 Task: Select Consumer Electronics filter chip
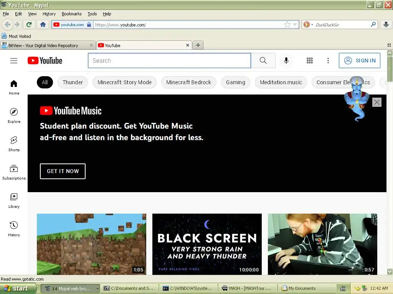click(x=343, y=82)
